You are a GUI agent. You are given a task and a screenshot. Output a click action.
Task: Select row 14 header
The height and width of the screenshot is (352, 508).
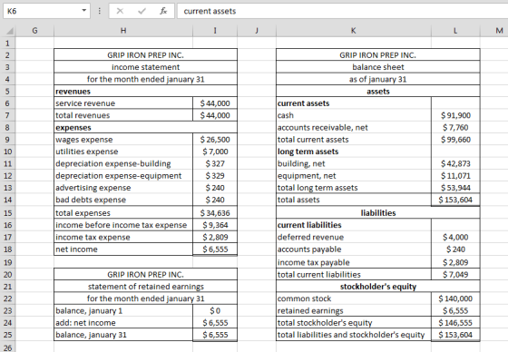click(8, 200)
